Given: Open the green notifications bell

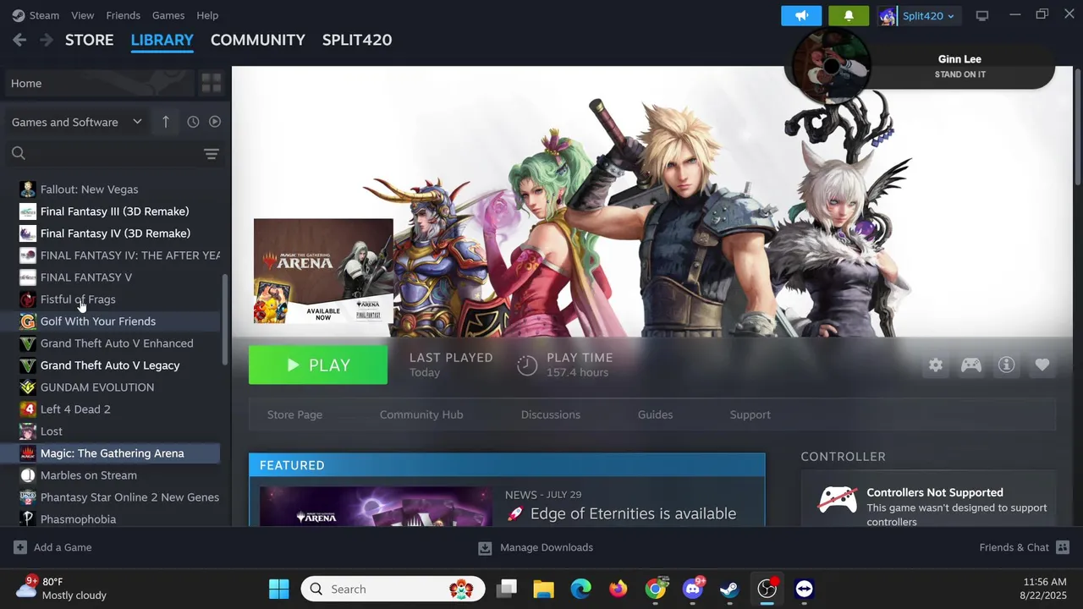Looking at the screenshot, I should pyautogui.click(x=849, y=15).
